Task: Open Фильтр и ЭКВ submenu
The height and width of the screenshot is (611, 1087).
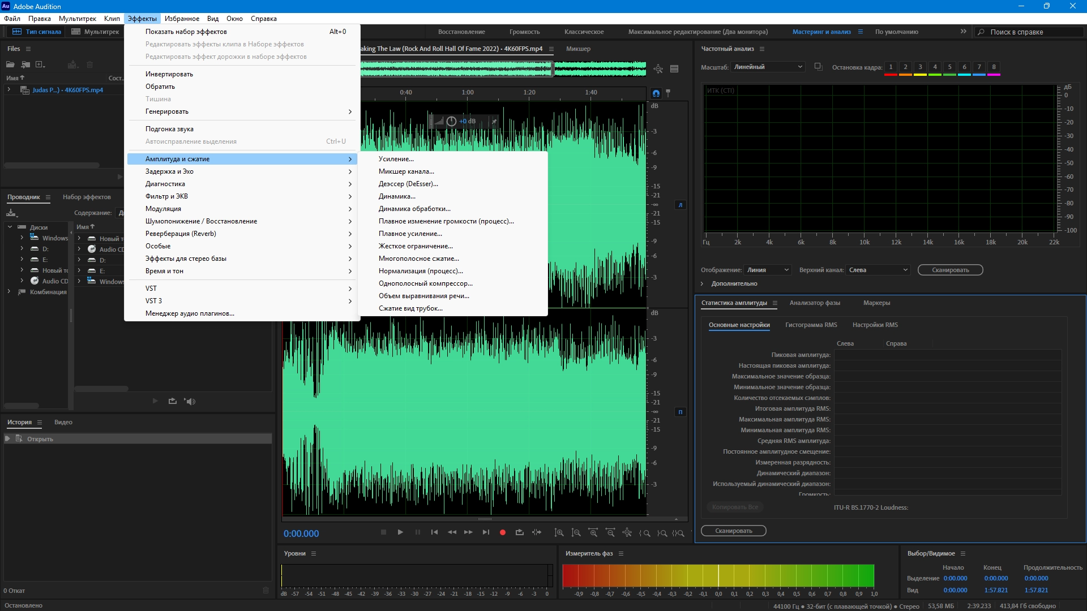Action: pyautogui.click(x=166, y=196)
